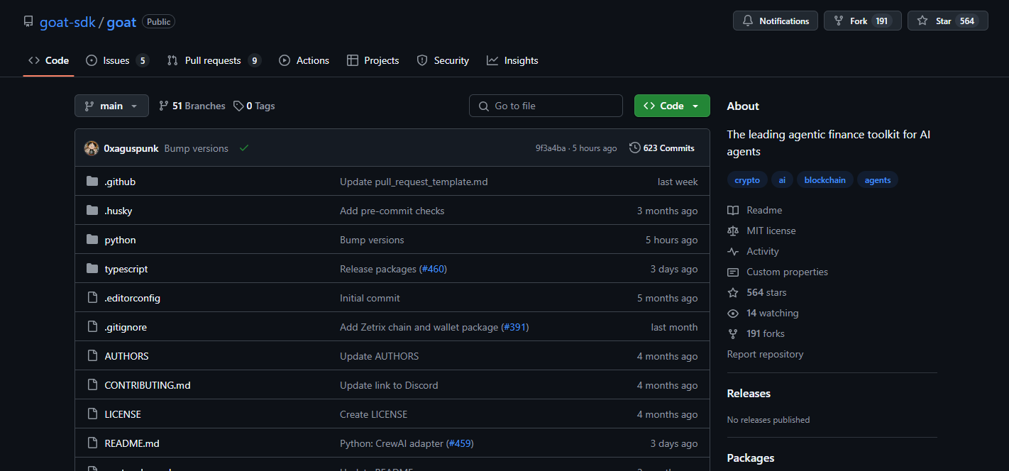Image resolution: width=1009 pixels, height=471 pixels.
Task: Click the Actions play icon
Action: tap(285, 60)
